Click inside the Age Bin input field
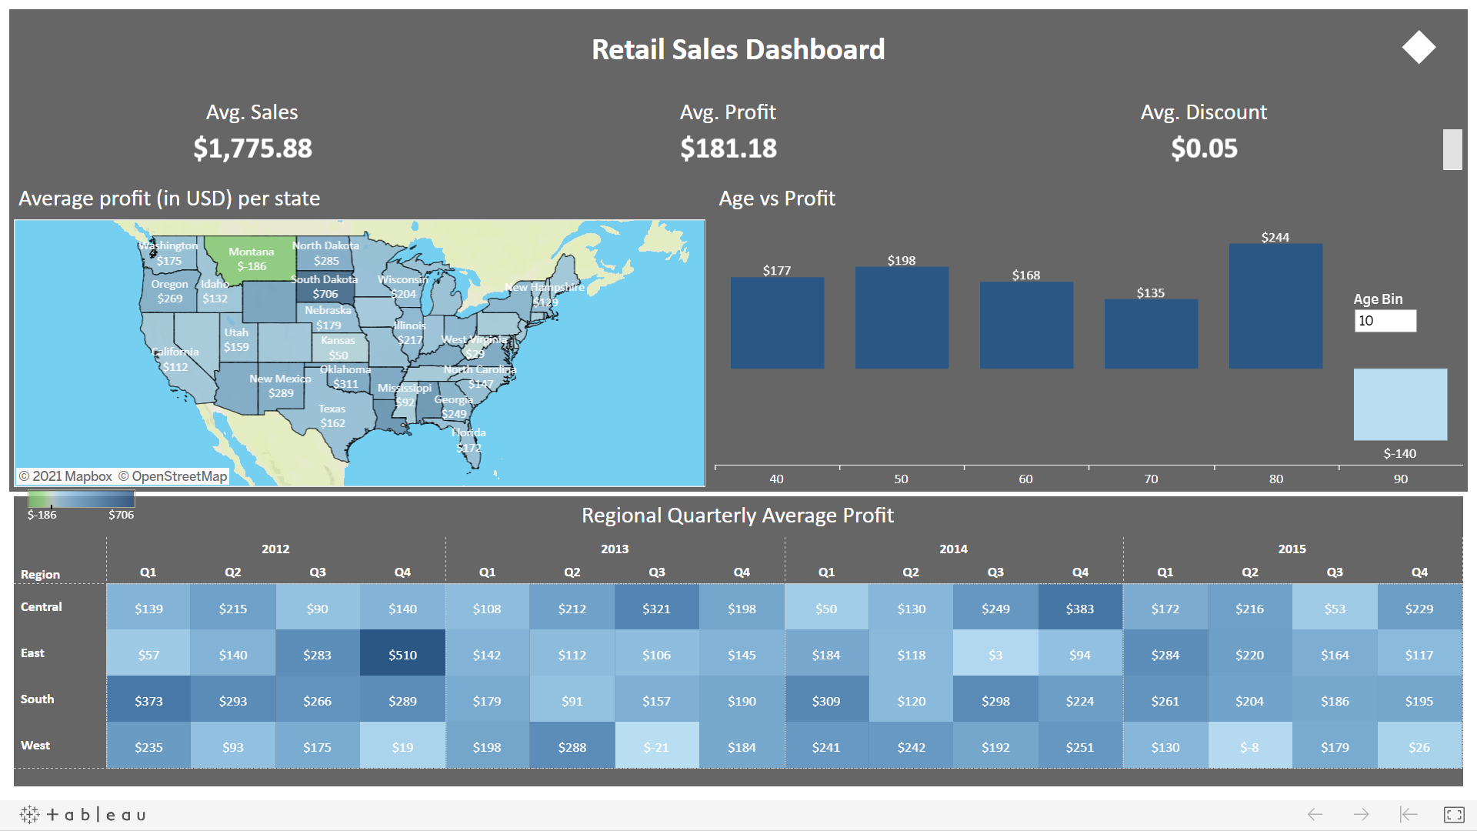1477x831 pixels. [x=1385, y=321]
